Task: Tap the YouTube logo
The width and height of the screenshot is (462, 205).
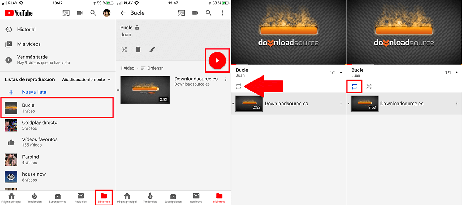Action: [x=19, y=13]
